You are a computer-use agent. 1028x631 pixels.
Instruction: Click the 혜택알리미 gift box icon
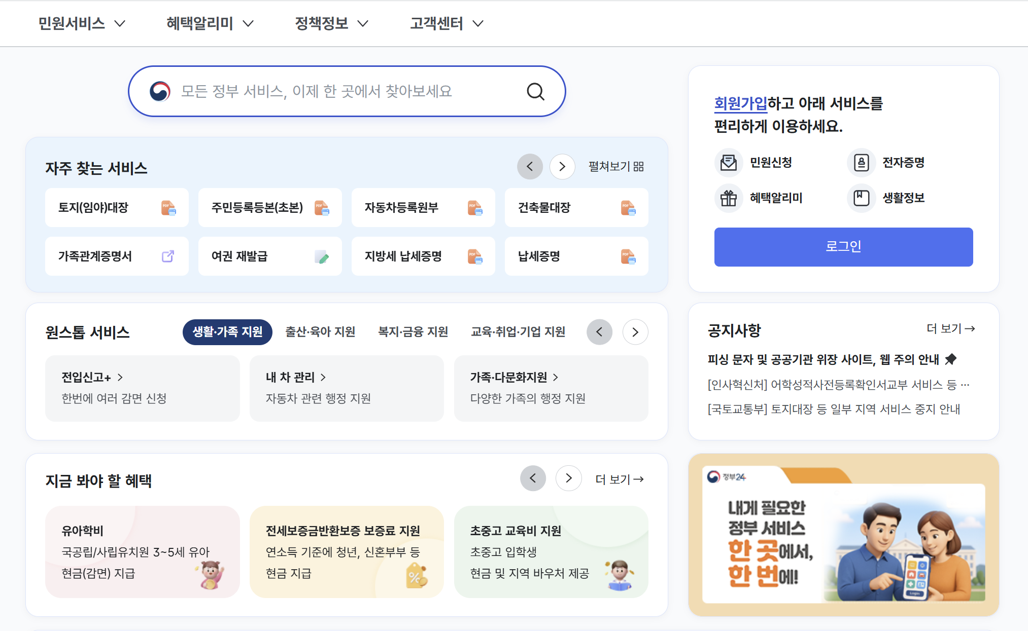tap(729, 198)
